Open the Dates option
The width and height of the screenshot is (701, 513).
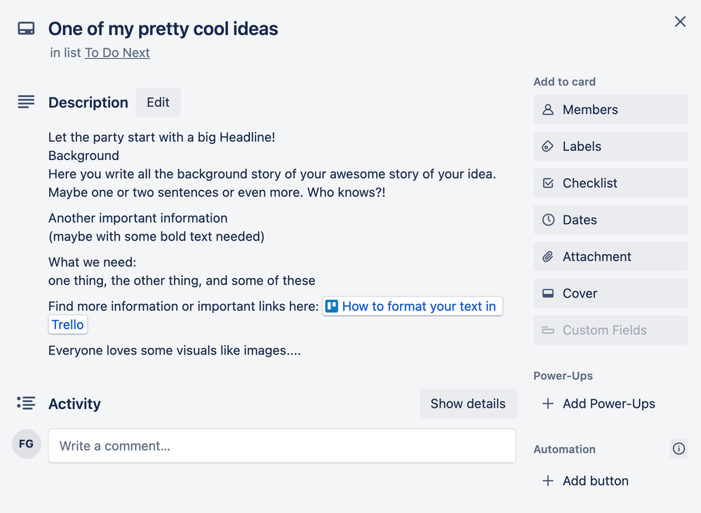coord(610,220)
